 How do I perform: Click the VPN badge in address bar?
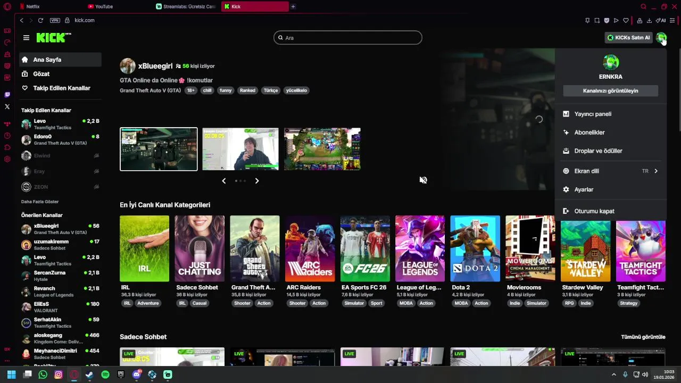pyautogui.click(x=55, y=20)
